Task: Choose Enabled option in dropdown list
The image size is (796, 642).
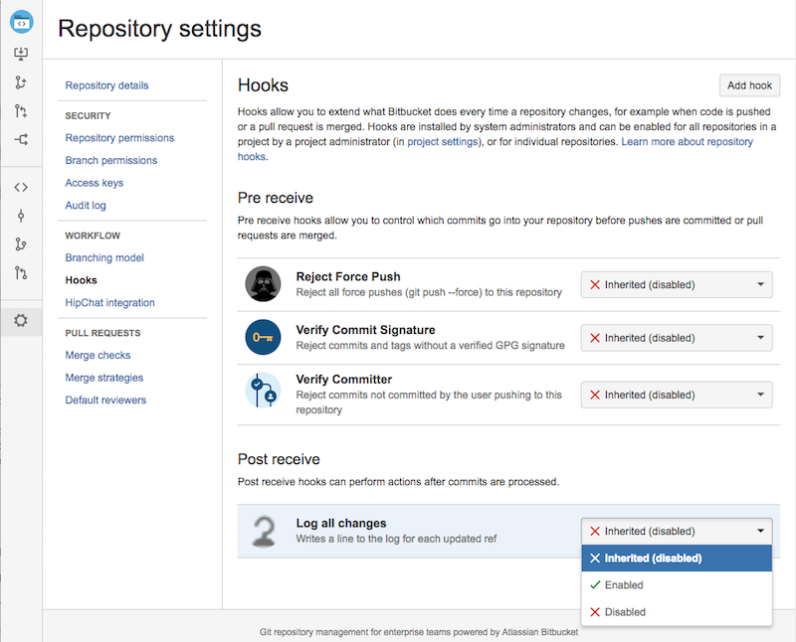Action: coord(677,585)
